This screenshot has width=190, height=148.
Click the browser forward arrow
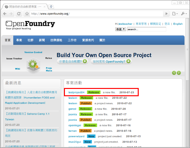tap(11, 14)
